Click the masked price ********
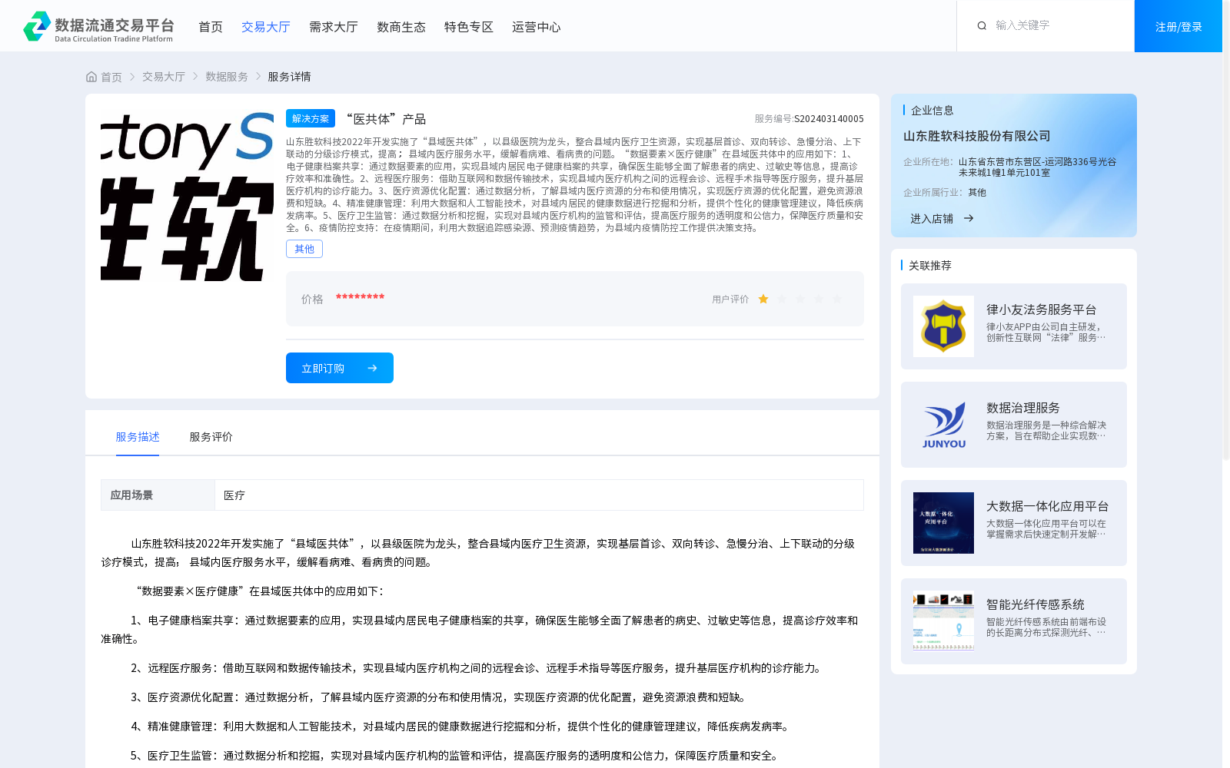The width and height of the screenshot is (1230, 768). (360, 298)
